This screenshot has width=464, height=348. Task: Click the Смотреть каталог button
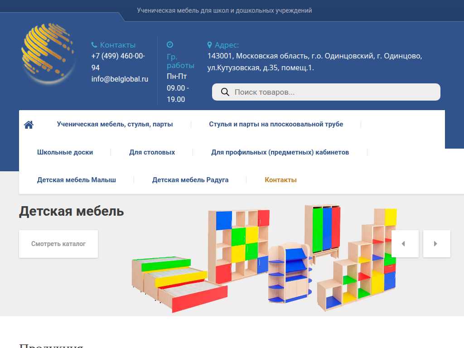coord(58,244)
